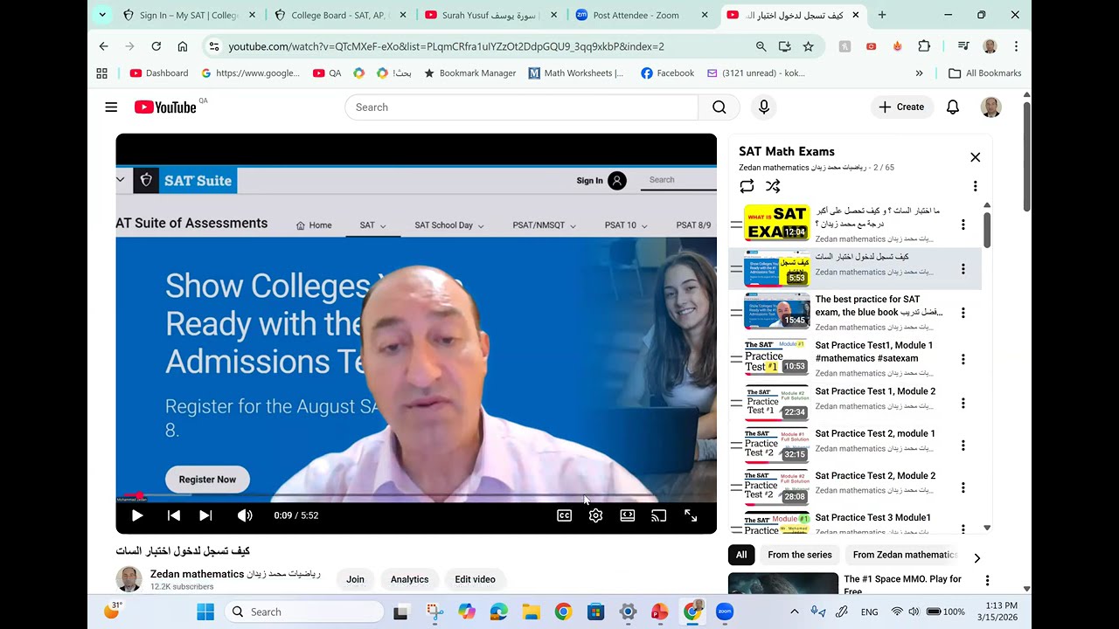Select 'From the series' filter chip

click(800, 555)
